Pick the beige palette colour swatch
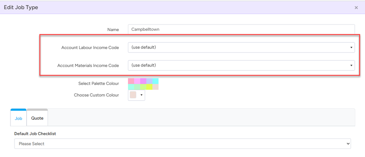 [x=155, y=87]
